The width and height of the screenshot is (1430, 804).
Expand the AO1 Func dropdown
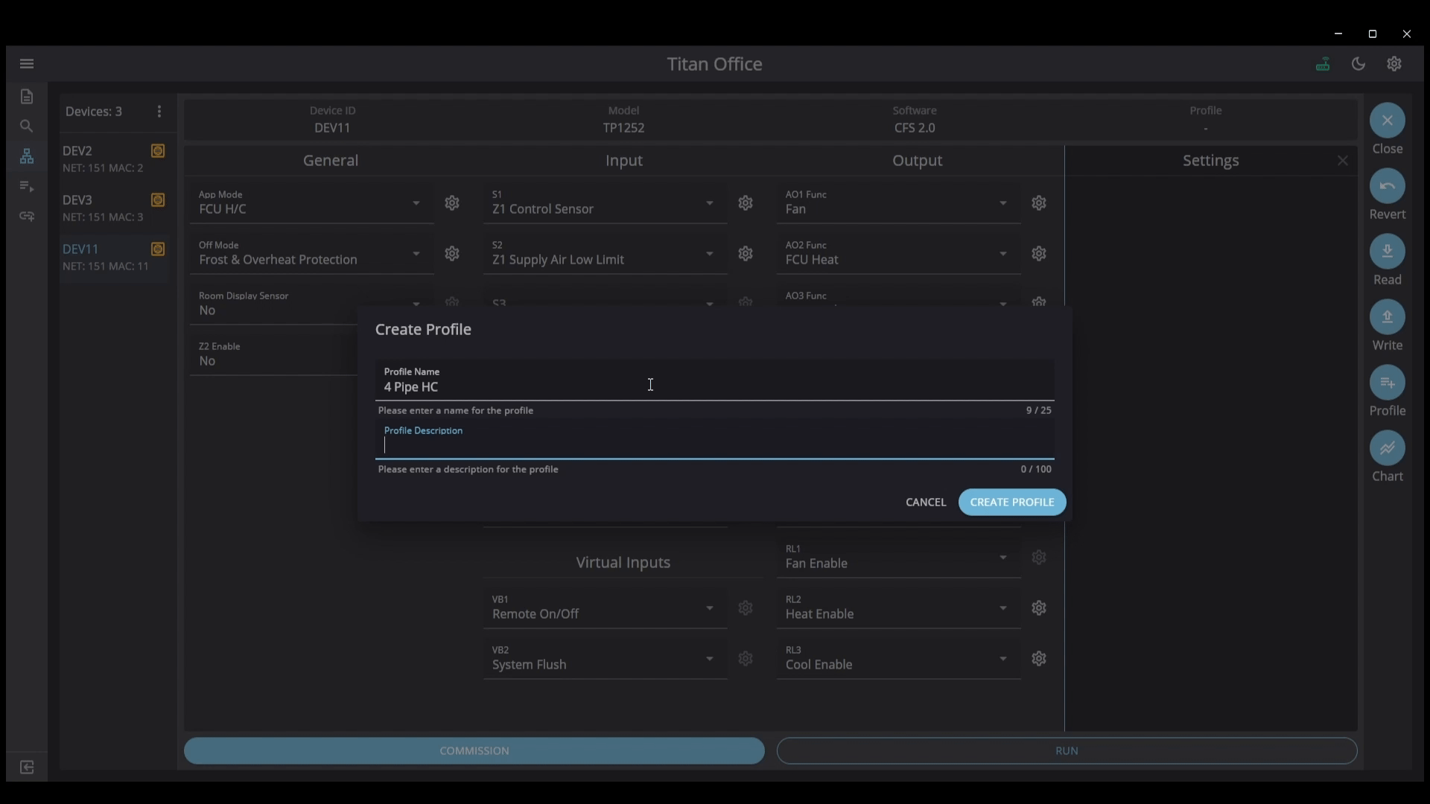coord(1002,203)
